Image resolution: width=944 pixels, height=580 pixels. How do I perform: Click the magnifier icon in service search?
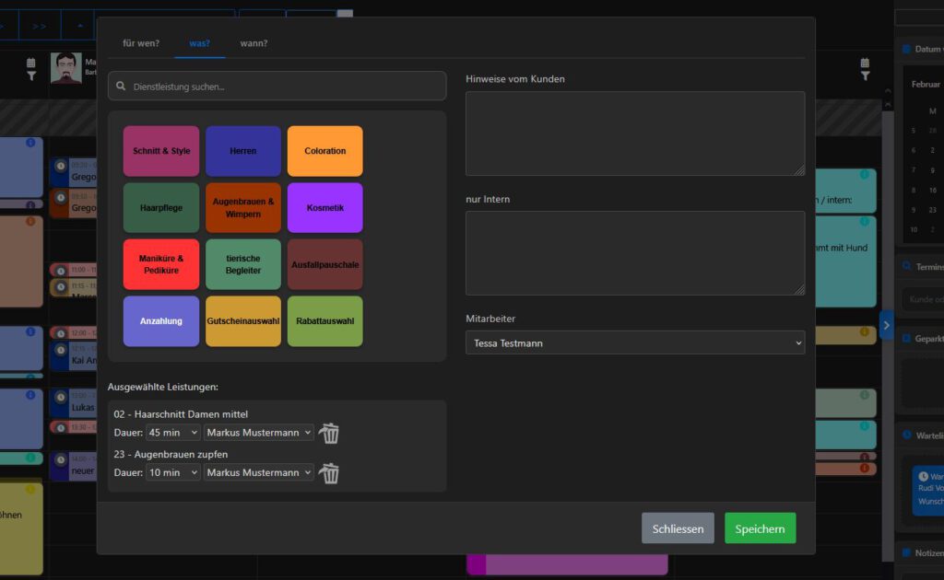pyautogui.click(x=121, y=87)
